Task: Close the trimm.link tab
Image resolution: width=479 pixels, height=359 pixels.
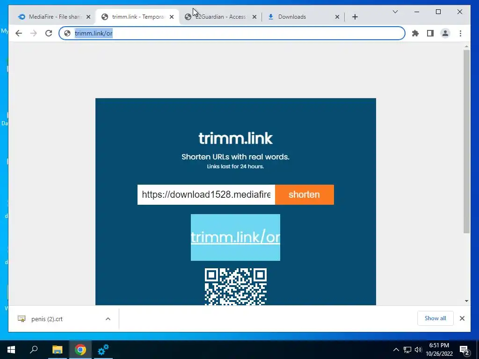Action: [x=172, y=17]
